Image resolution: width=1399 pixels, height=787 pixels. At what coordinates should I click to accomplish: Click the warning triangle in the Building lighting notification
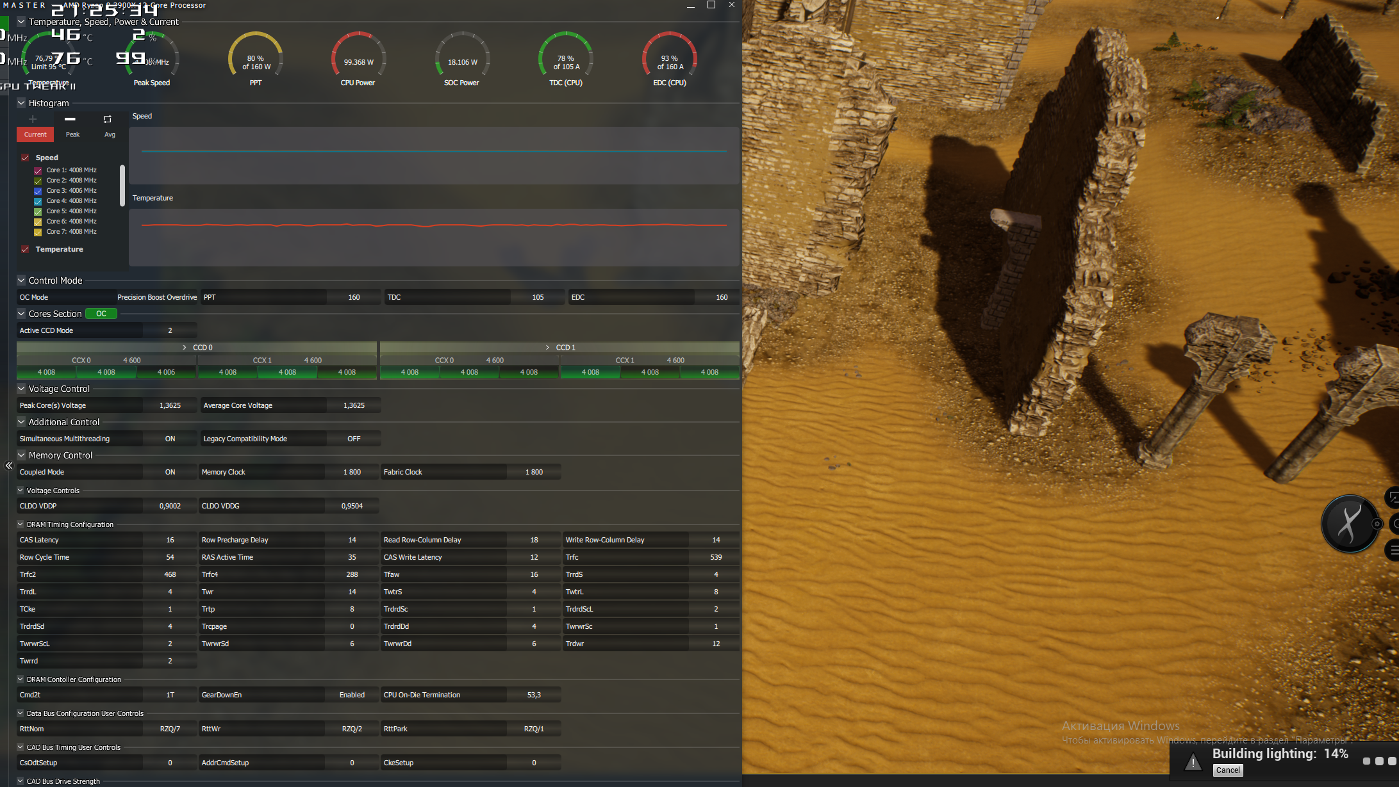[1193, 761]
